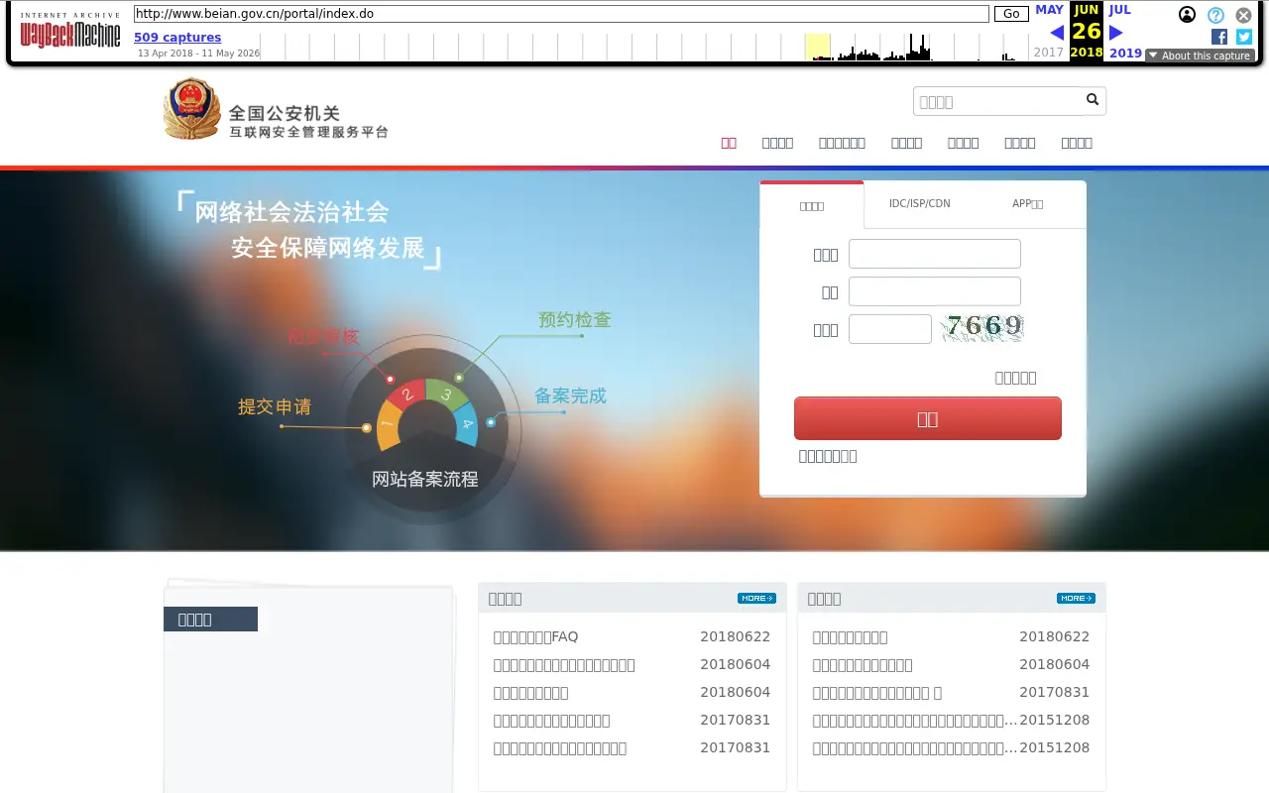Click the police badge site logo
Image resolution: width=1269 pixels, height=793 pixels.
pyautogui.click(x=192, y=109)
